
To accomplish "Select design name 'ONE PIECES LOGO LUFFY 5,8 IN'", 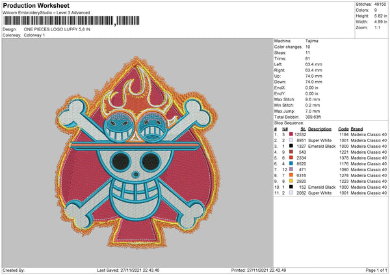I will pyautogui.click(x=57, y=29).
